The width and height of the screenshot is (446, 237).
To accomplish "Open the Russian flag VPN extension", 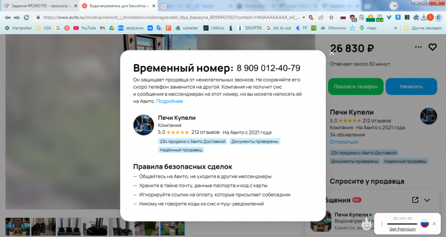I will coord(343,17).
